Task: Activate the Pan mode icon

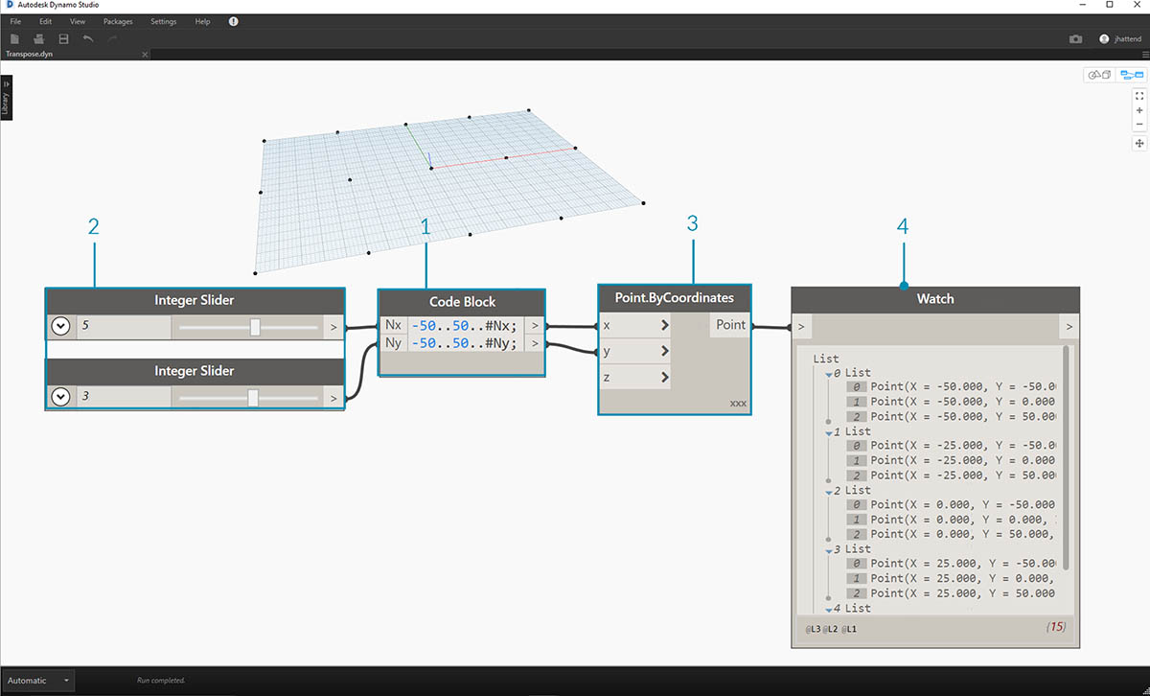Action: pos(1139,143)
